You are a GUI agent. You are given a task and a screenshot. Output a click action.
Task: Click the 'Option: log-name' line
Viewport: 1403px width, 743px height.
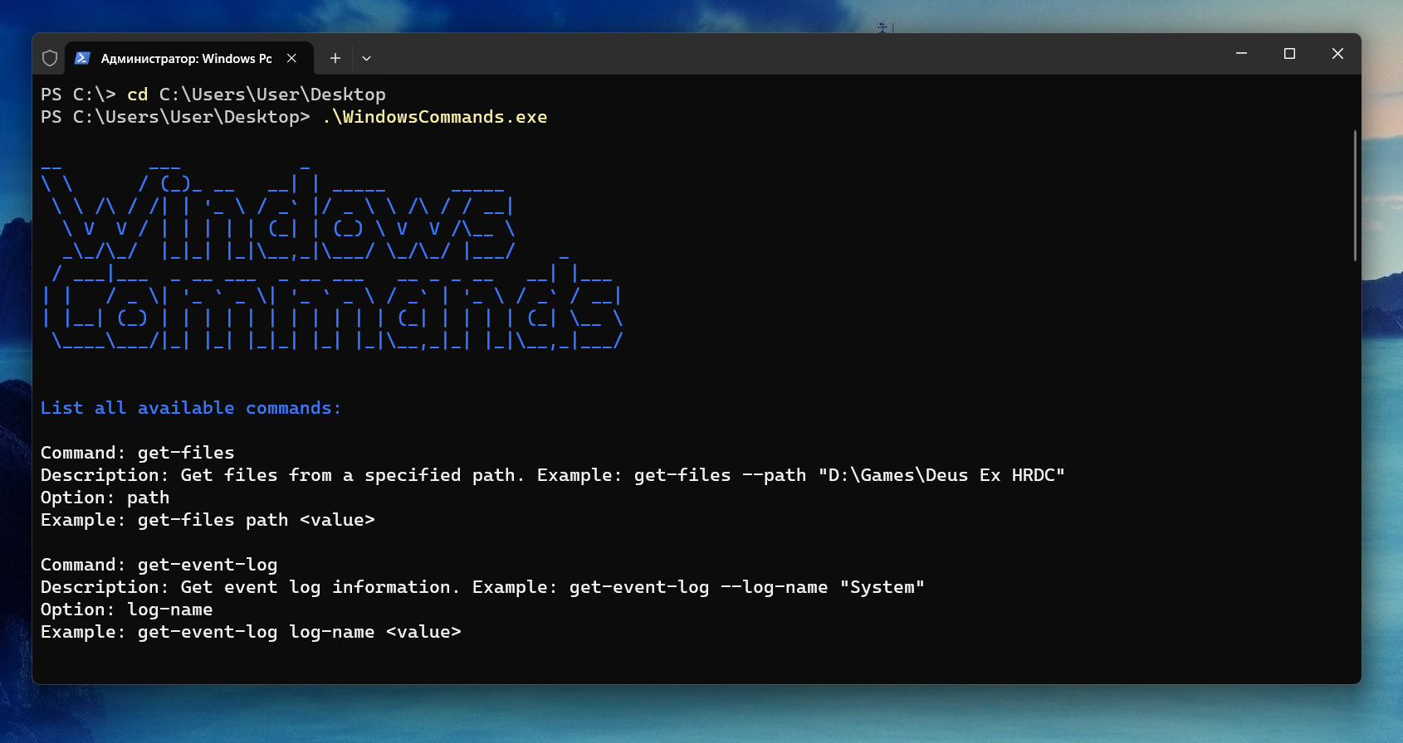[127, 609]
